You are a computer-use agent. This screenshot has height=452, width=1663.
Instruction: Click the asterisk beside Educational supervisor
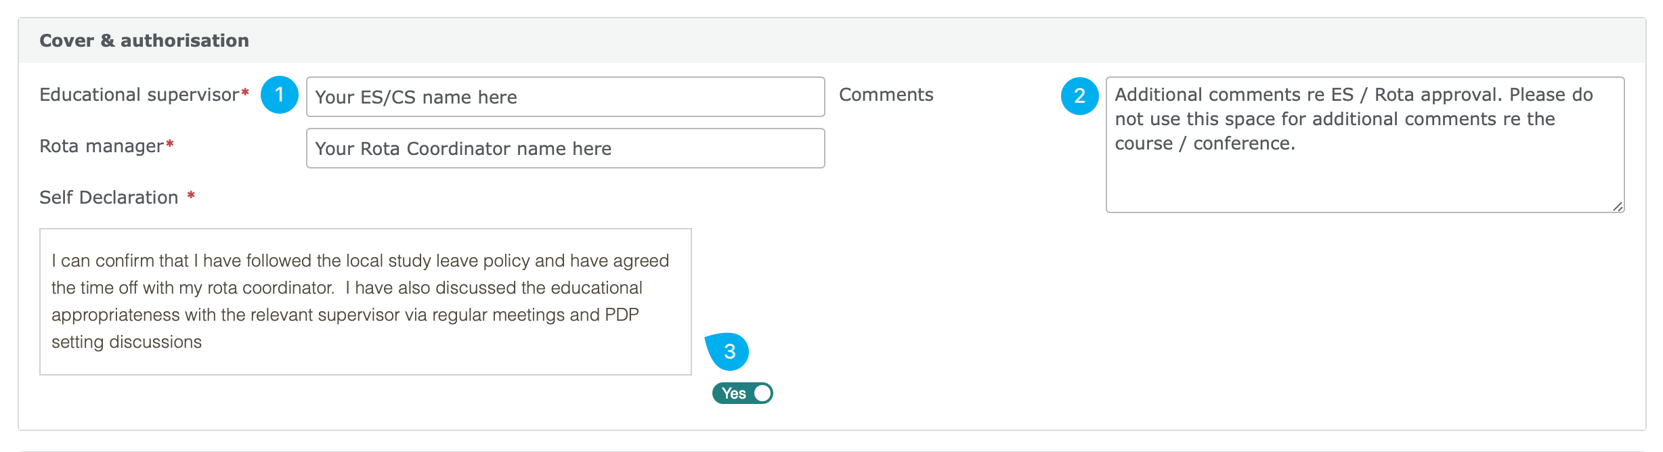tap(245, 93)
